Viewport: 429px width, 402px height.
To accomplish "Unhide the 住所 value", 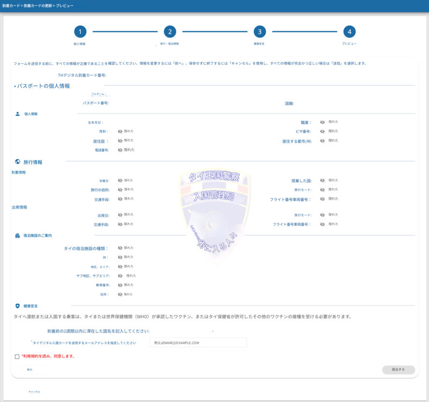I will tap(120, 294).
